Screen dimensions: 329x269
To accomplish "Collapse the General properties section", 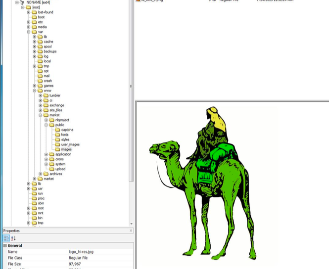I will pos(5,246).
